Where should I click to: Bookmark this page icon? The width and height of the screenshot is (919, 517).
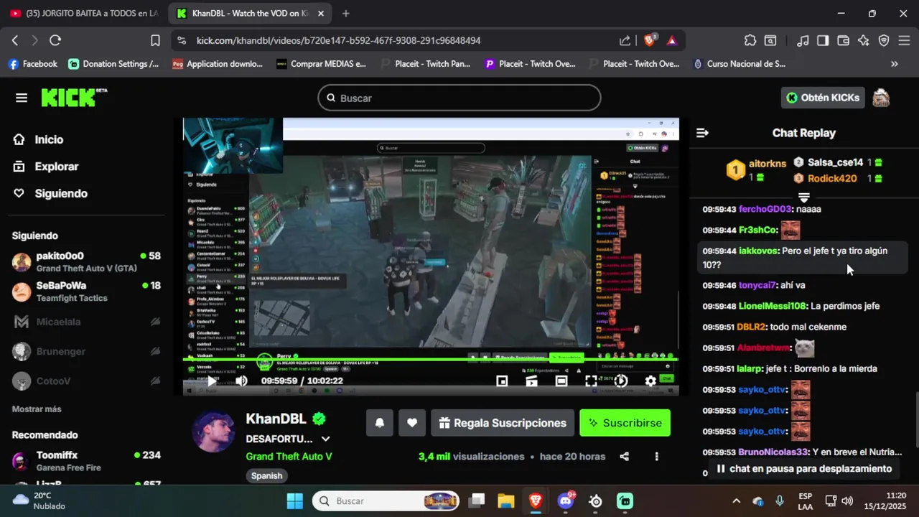coord(155,41)
